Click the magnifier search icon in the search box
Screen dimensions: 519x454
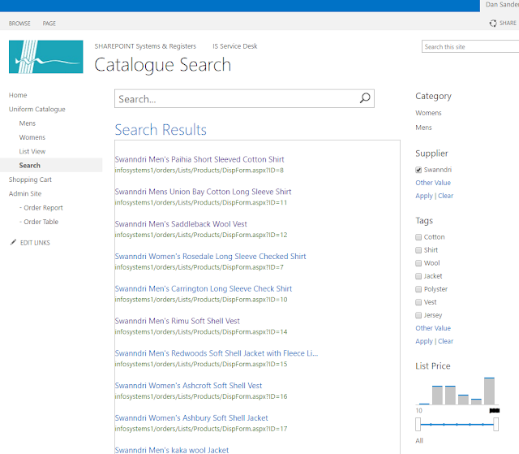coord(365,98)
